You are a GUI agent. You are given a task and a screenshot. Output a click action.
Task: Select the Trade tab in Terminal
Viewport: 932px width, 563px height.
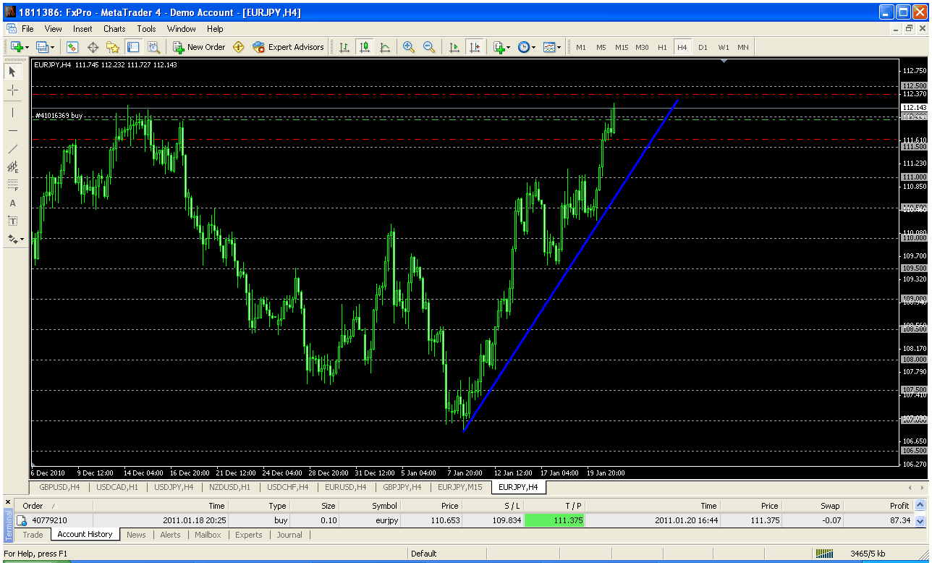(33, 535)
